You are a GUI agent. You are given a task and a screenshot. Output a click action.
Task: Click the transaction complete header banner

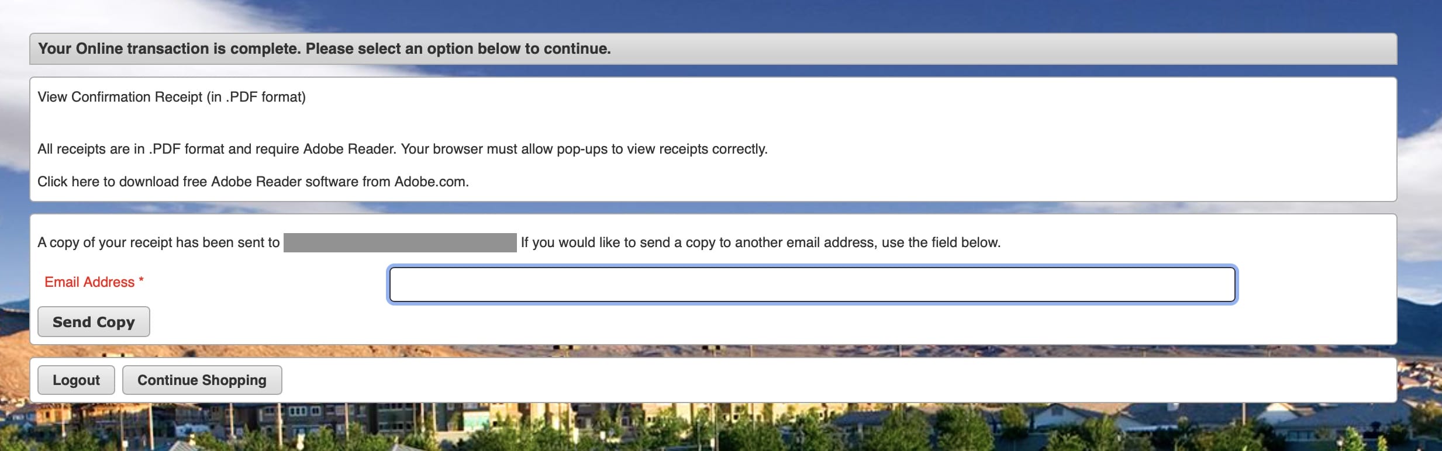[x=712, y=49]
